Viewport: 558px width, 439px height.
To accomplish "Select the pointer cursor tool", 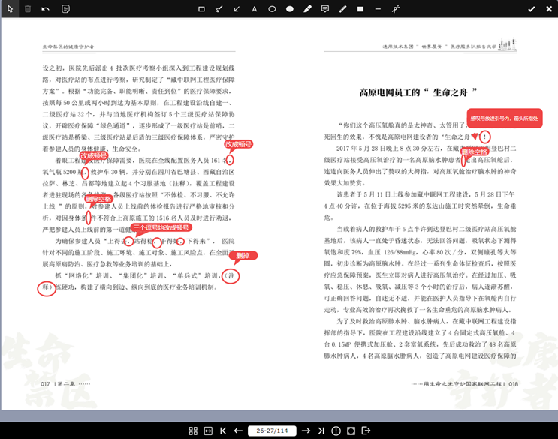I will [x=10, y=9].
